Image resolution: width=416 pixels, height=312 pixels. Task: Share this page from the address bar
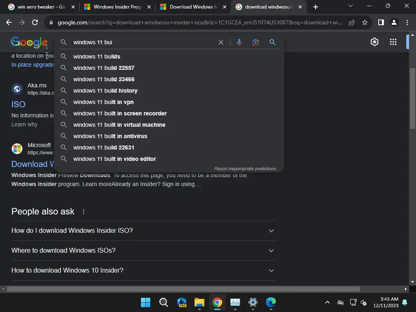(x=352, y=23)
